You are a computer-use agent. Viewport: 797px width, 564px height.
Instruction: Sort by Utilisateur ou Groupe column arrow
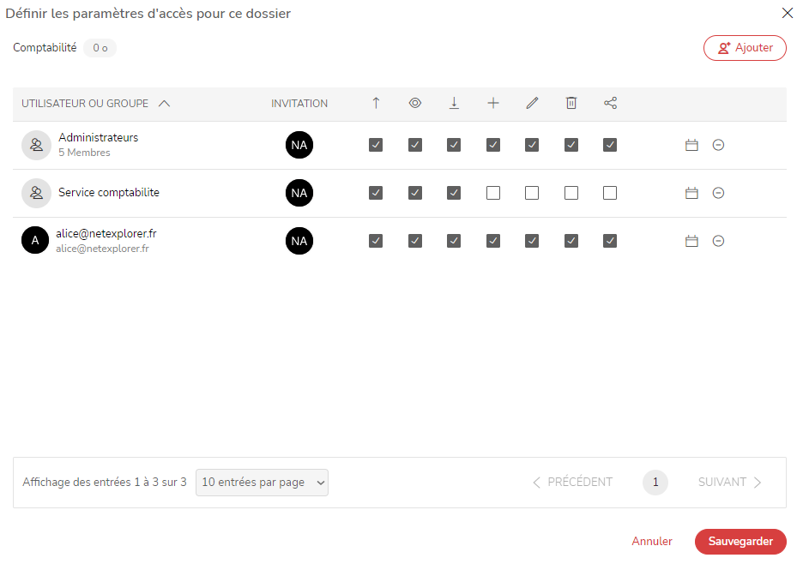tap(164, 104)
